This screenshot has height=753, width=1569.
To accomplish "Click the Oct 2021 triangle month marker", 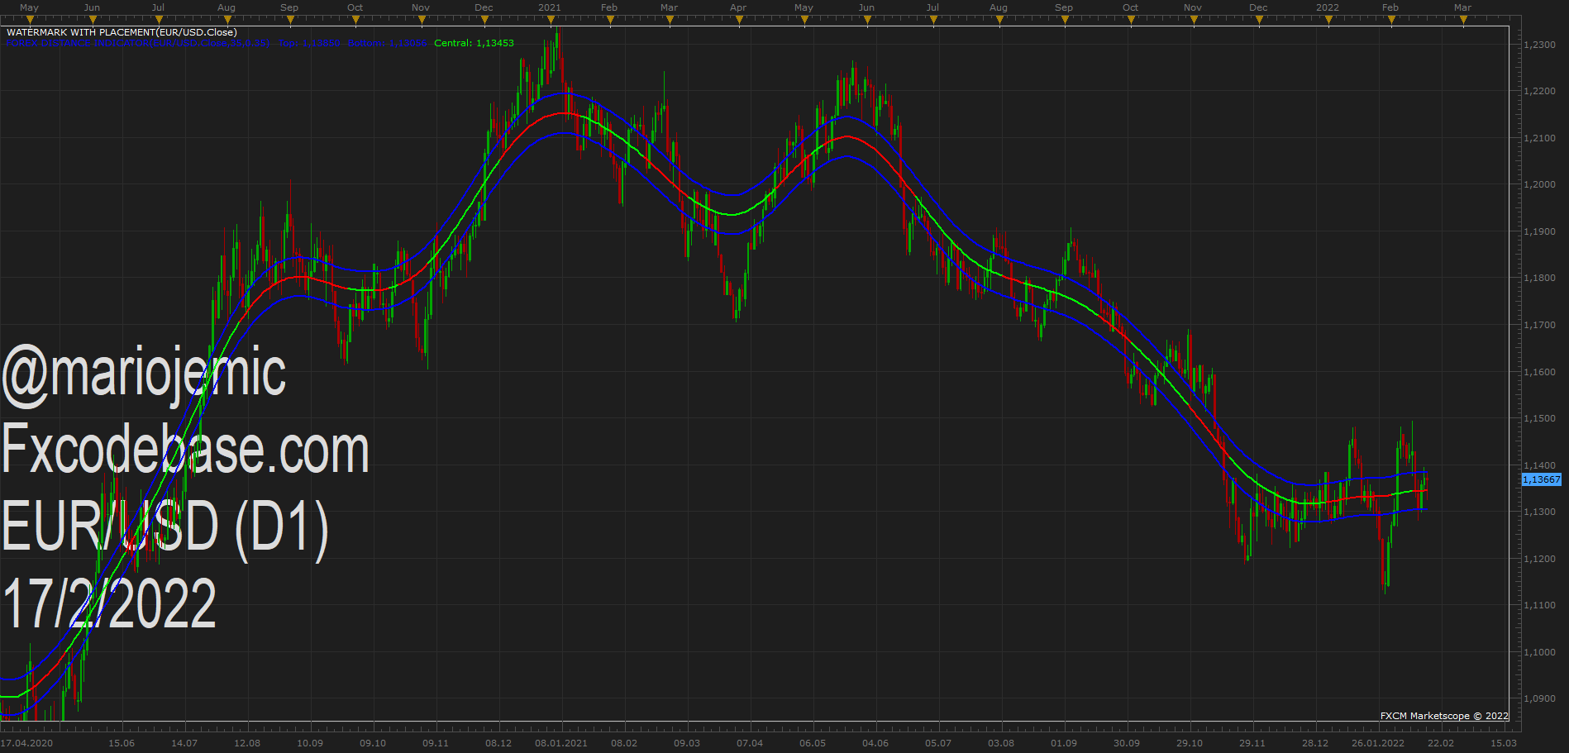I will (1130, 20).
